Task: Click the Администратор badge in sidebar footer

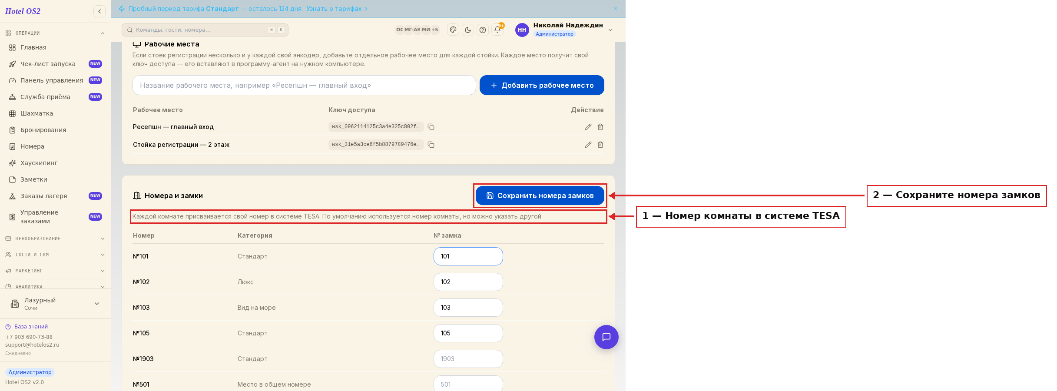Action: click(30, 372)
